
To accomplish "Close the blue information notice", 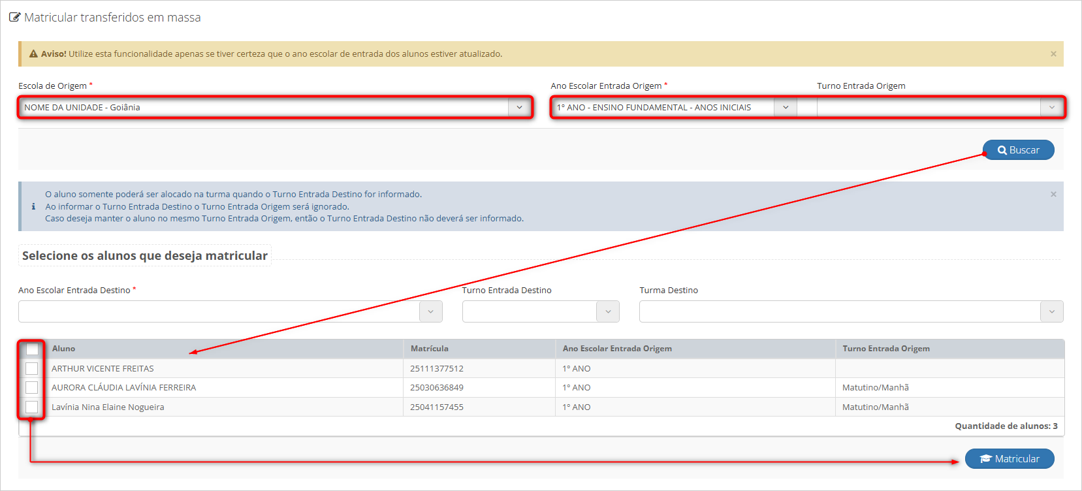I will pyautogui.click(x=1053, y=195).
